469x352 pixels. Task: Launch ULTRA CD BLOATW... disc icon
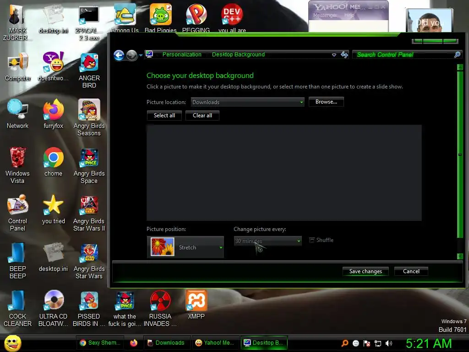tap(54, 308)
